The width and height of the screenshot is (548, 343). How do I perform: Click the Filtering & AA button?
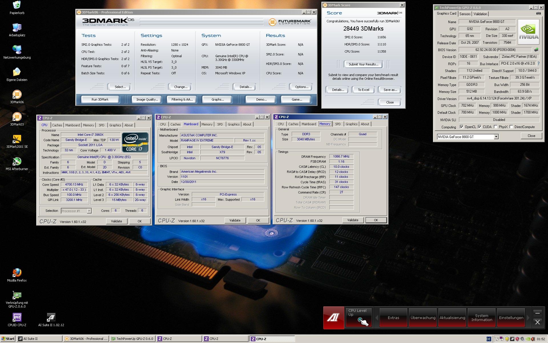182,99
